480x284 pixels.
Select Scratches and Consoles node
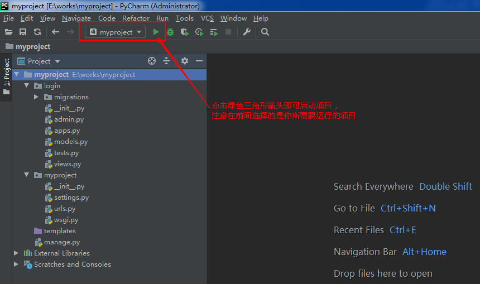click(68, 264)
